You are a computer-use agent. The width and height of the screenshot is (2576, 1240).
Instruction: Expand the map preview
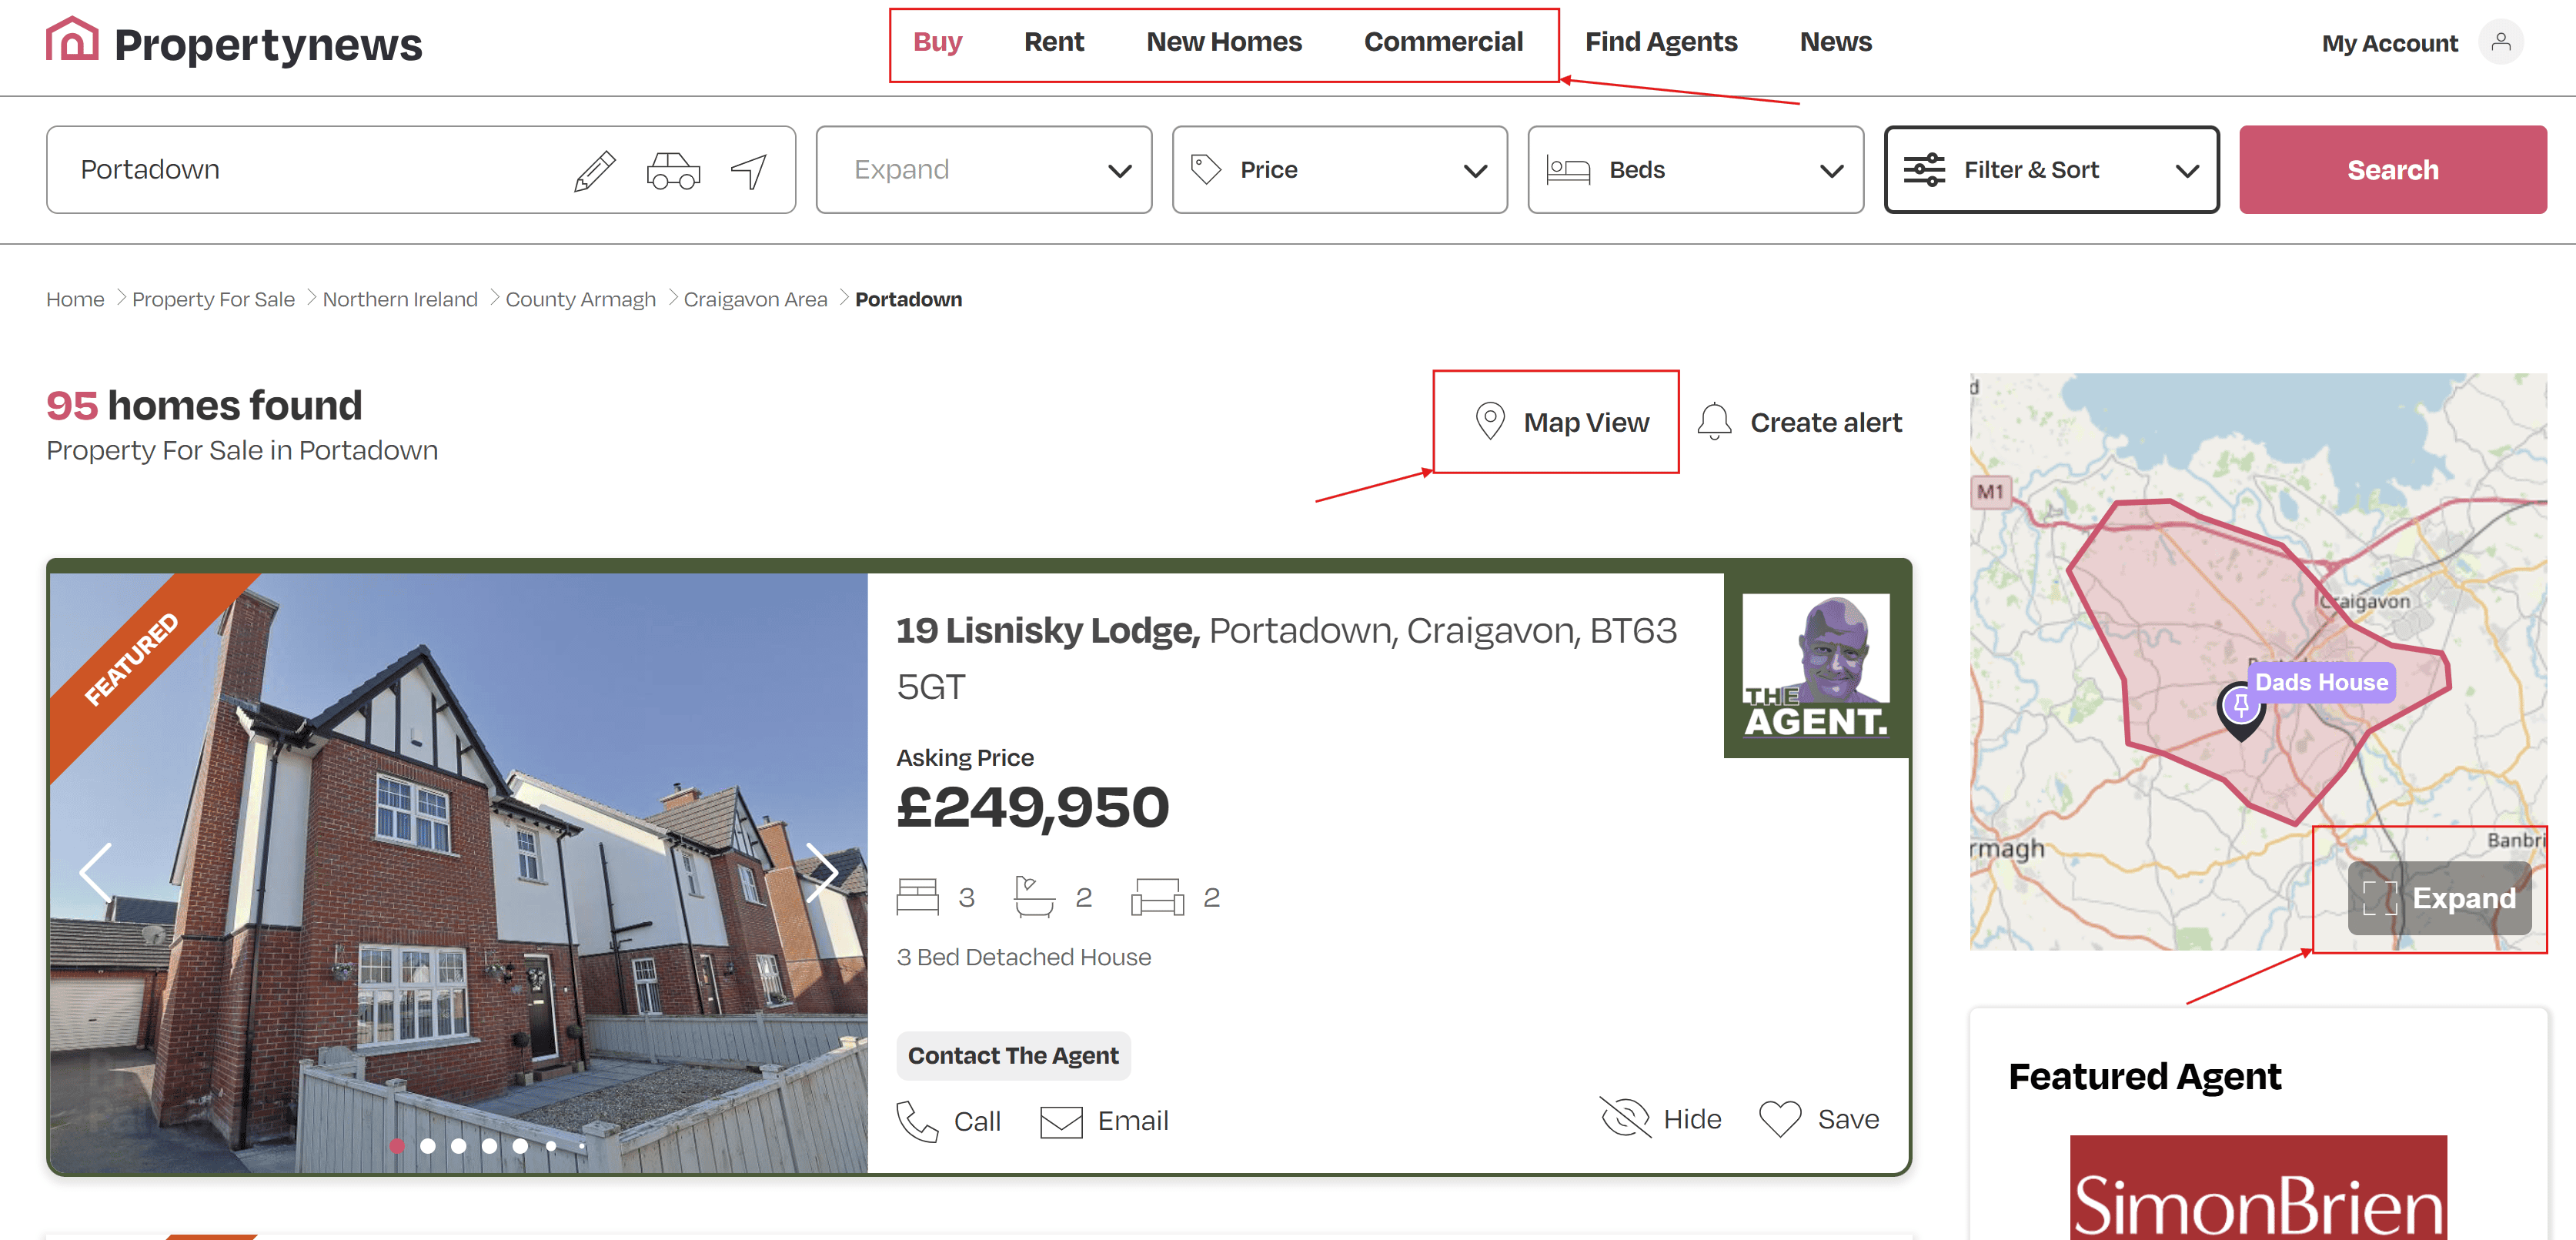pyautogui.click(x=2439, y=898)
